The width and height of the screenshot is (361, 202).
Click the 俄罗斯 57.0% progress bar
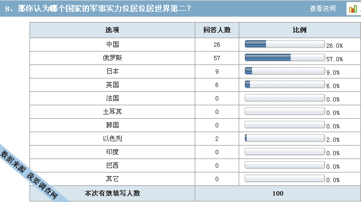[285, 57]
